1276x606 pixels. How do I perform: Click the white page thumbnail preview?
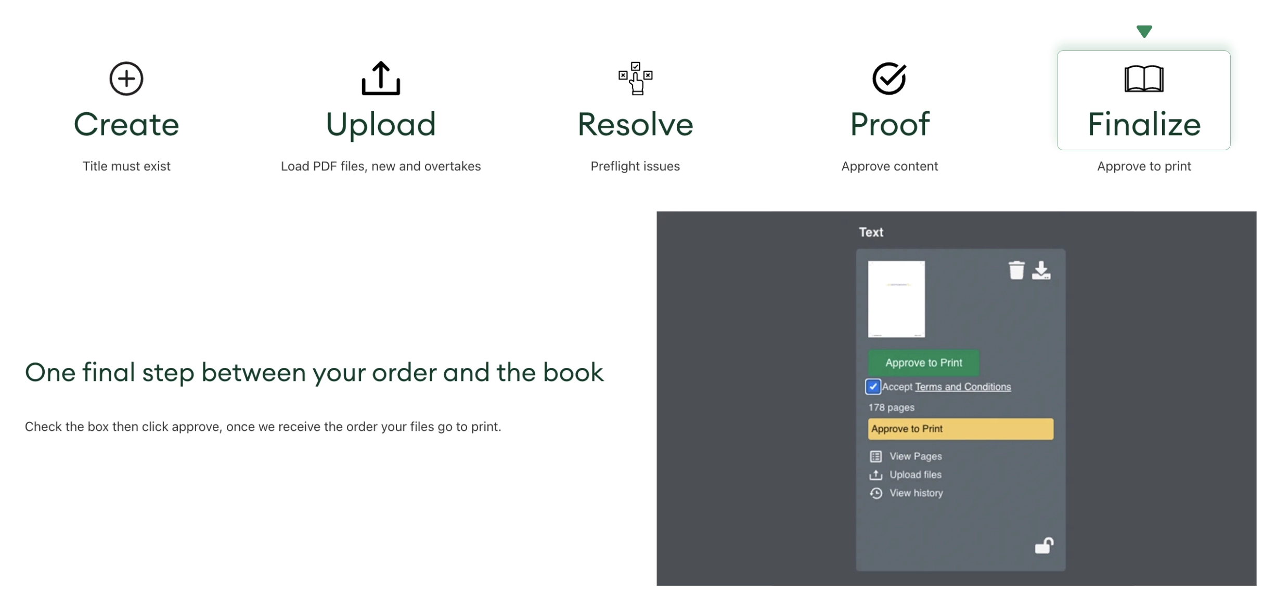tap(896, 299)
